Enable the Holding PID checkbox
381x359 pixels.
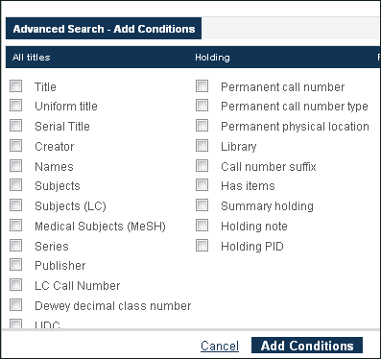click(202, 246)
